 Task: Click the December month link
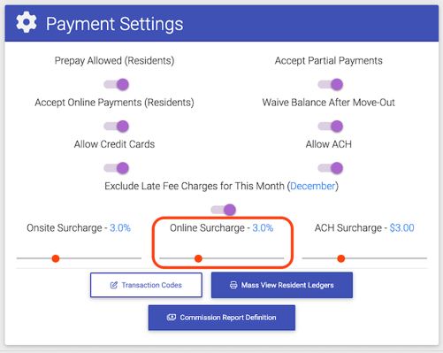[313, 186]
